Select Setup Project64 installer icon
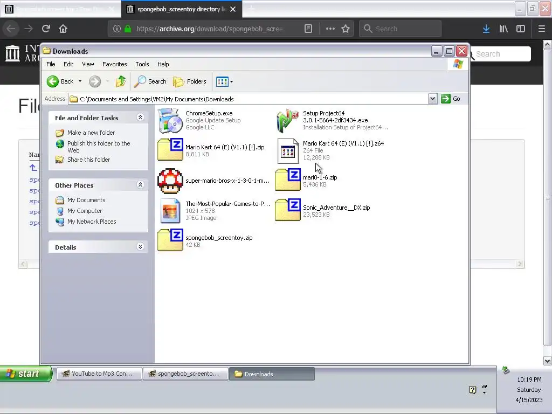Screen dimensions: 552x414 (288, 120)
